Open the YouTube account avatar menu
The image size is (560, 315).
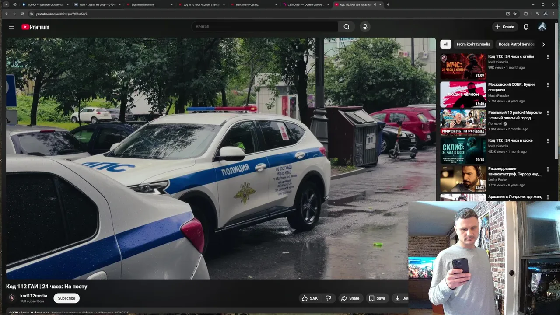[542, 27]
